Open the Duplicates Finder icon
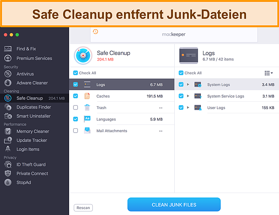The width and height of the screenshot is (279, 215). (x=8, y=107)
